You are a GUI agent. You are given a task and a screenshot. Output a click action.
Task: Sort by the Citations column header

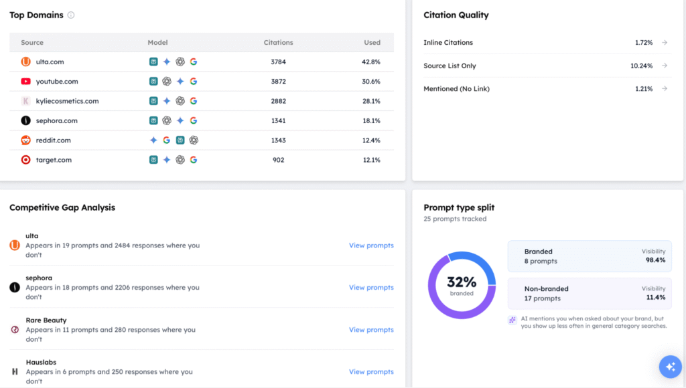[278, 42]
